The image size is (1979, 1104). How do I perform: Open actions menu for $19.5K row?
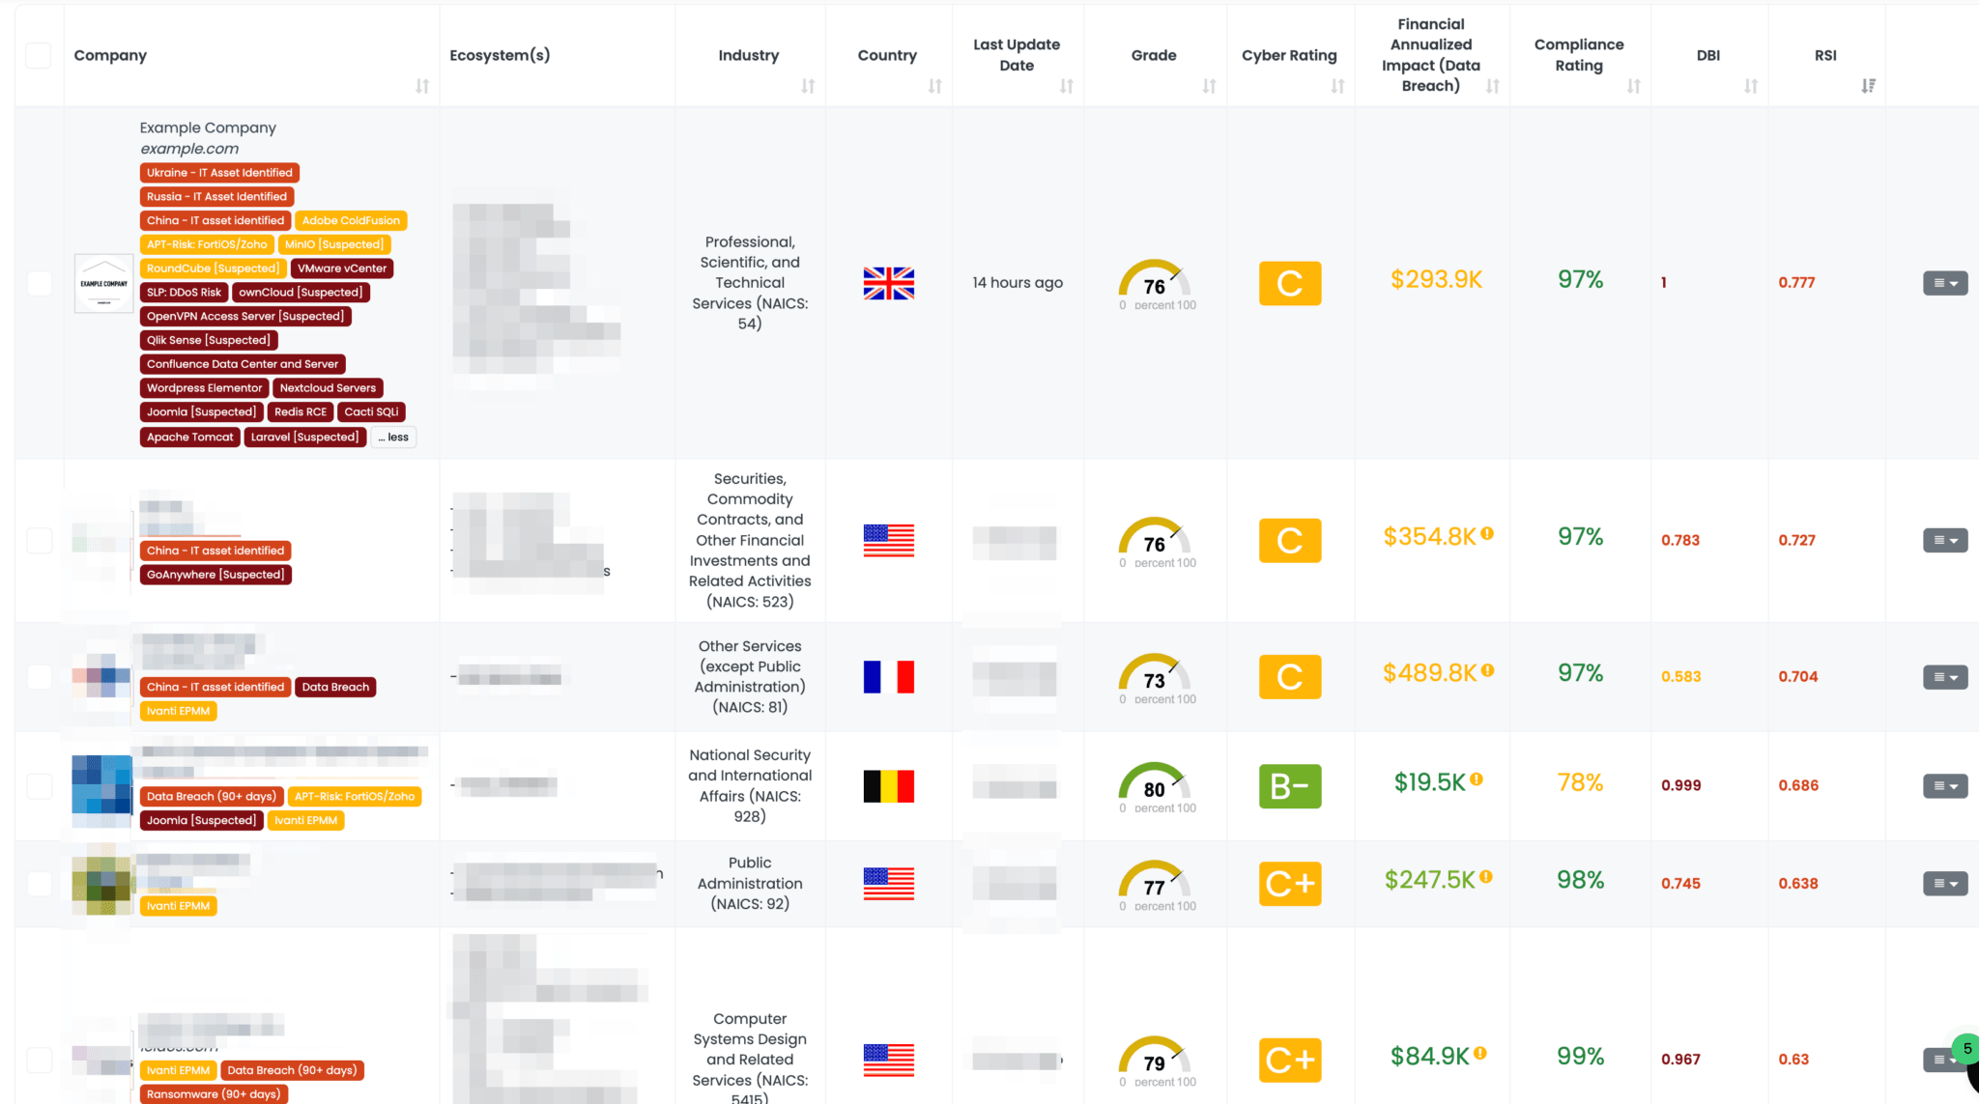pyautogui.click(x=1944, y=786)
